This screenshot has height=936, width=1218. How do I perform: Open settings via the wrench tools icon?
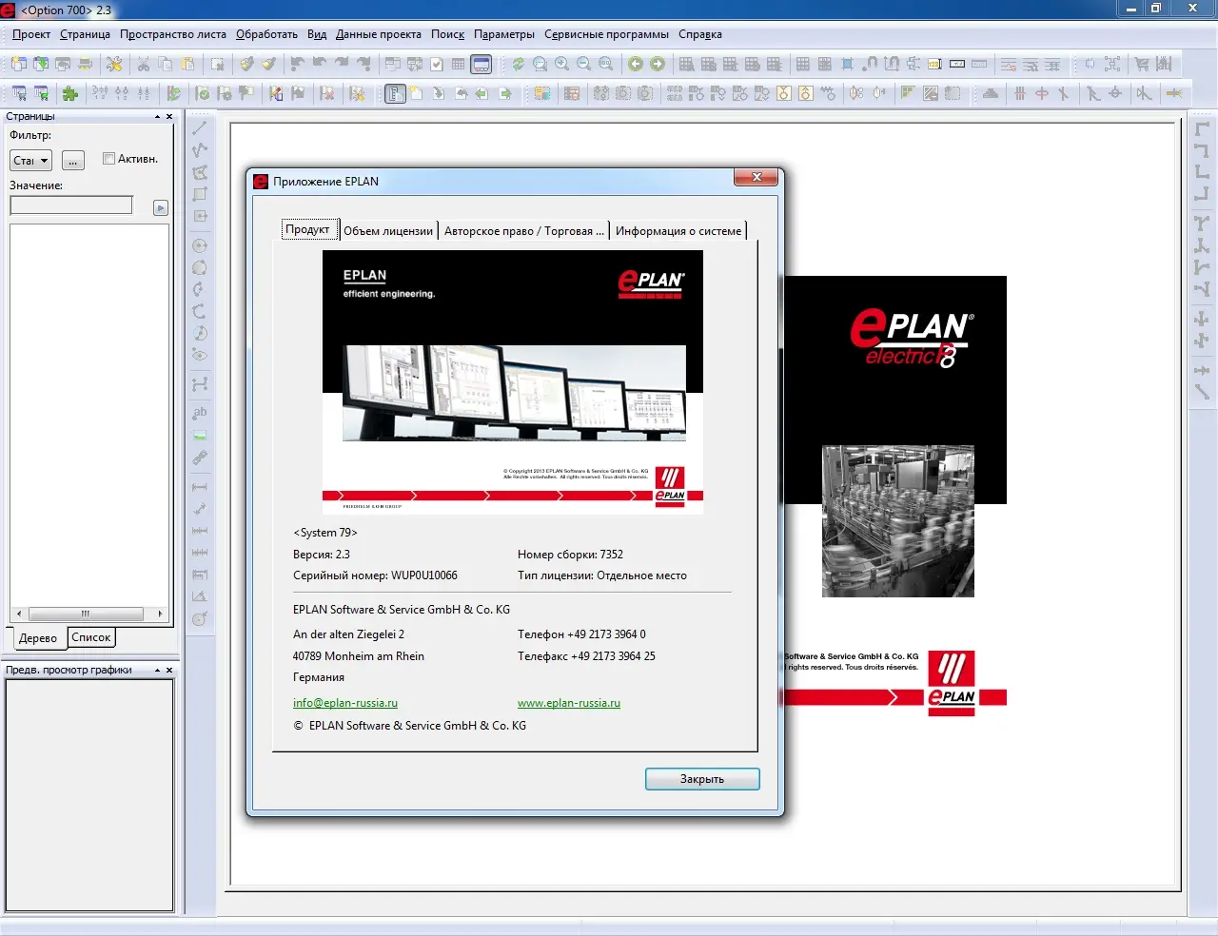(x=114, y=65)
